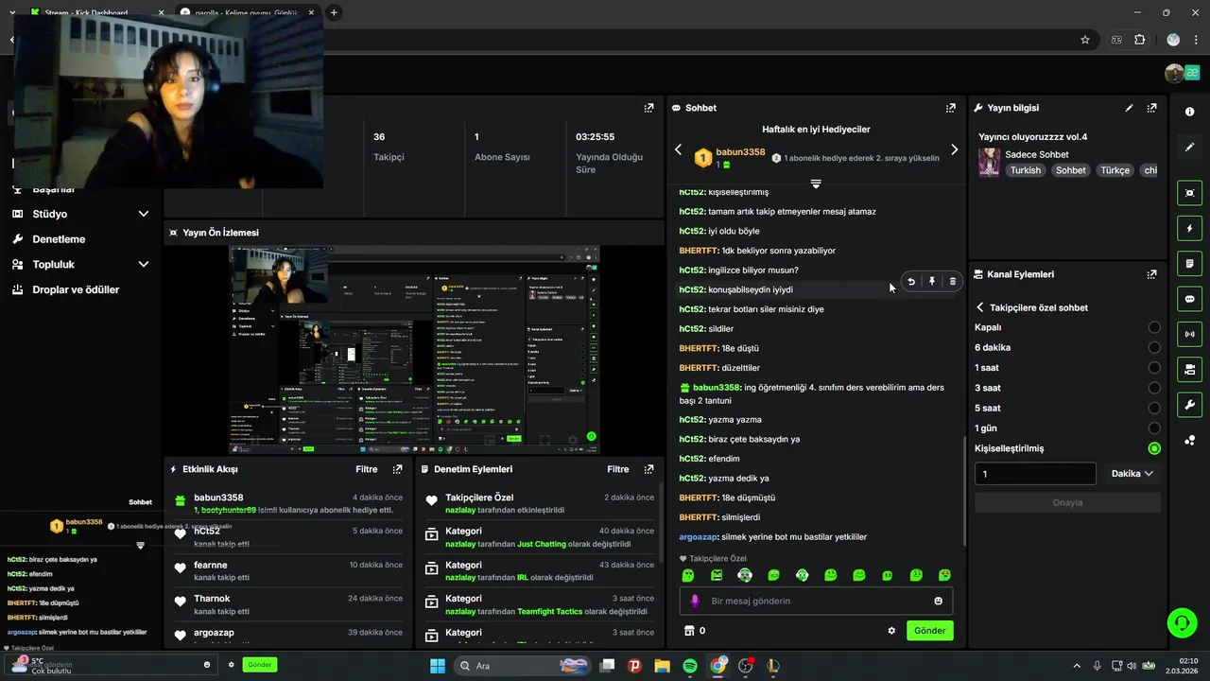The height and width of the screenshot is (681, 1210).
Task: Click the Sohbet tag chip
Action: (x=1071, y=170)
